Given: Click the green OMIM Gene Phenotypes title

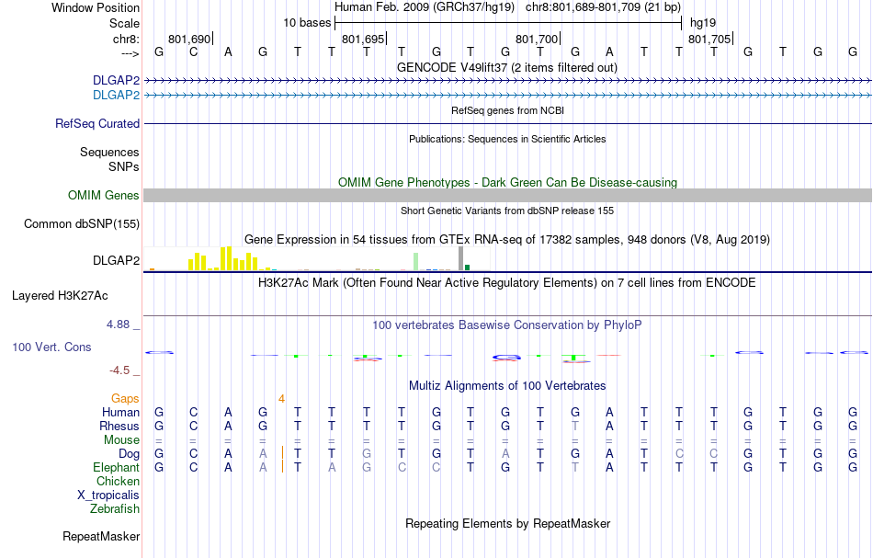Looking at the screenshot, I should click(x=507, y=182).
